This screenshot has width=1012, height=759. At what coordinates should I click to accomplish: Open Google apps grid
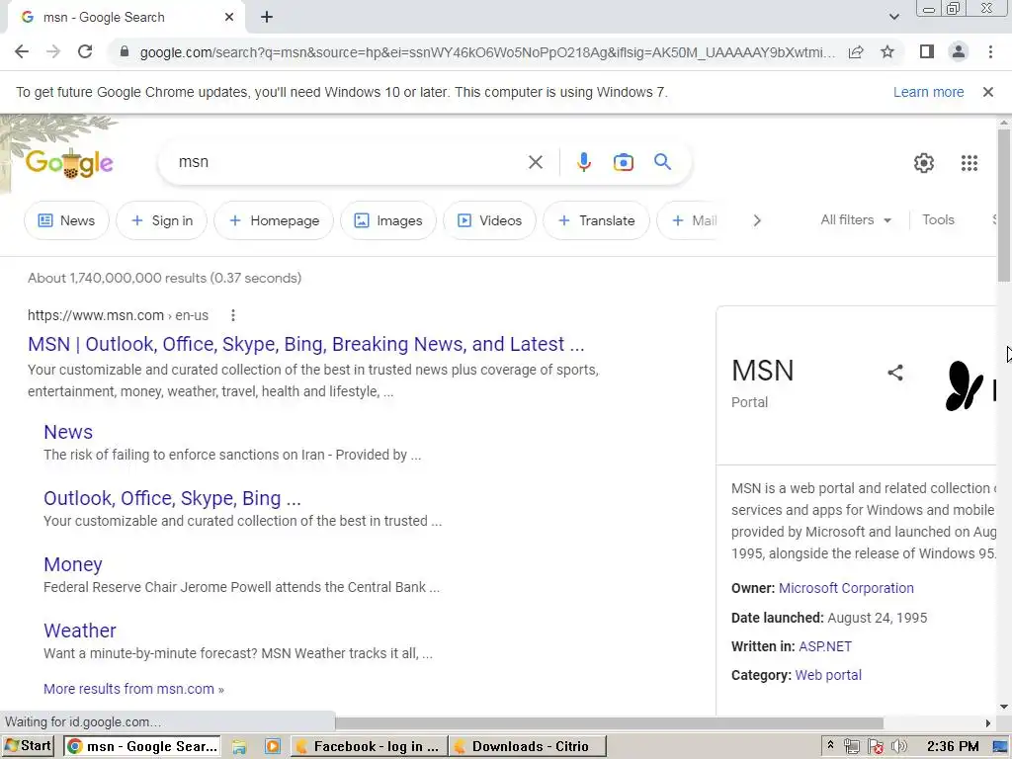point(970,163)
